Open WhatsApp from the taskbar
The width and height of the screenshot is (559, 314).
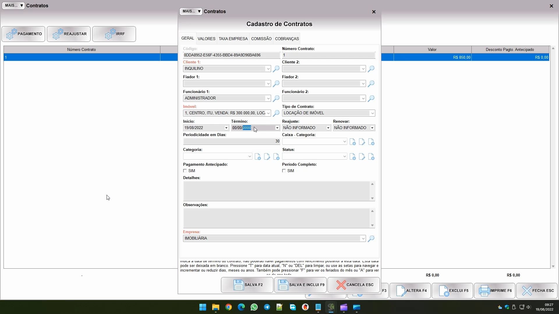(254, 307)
